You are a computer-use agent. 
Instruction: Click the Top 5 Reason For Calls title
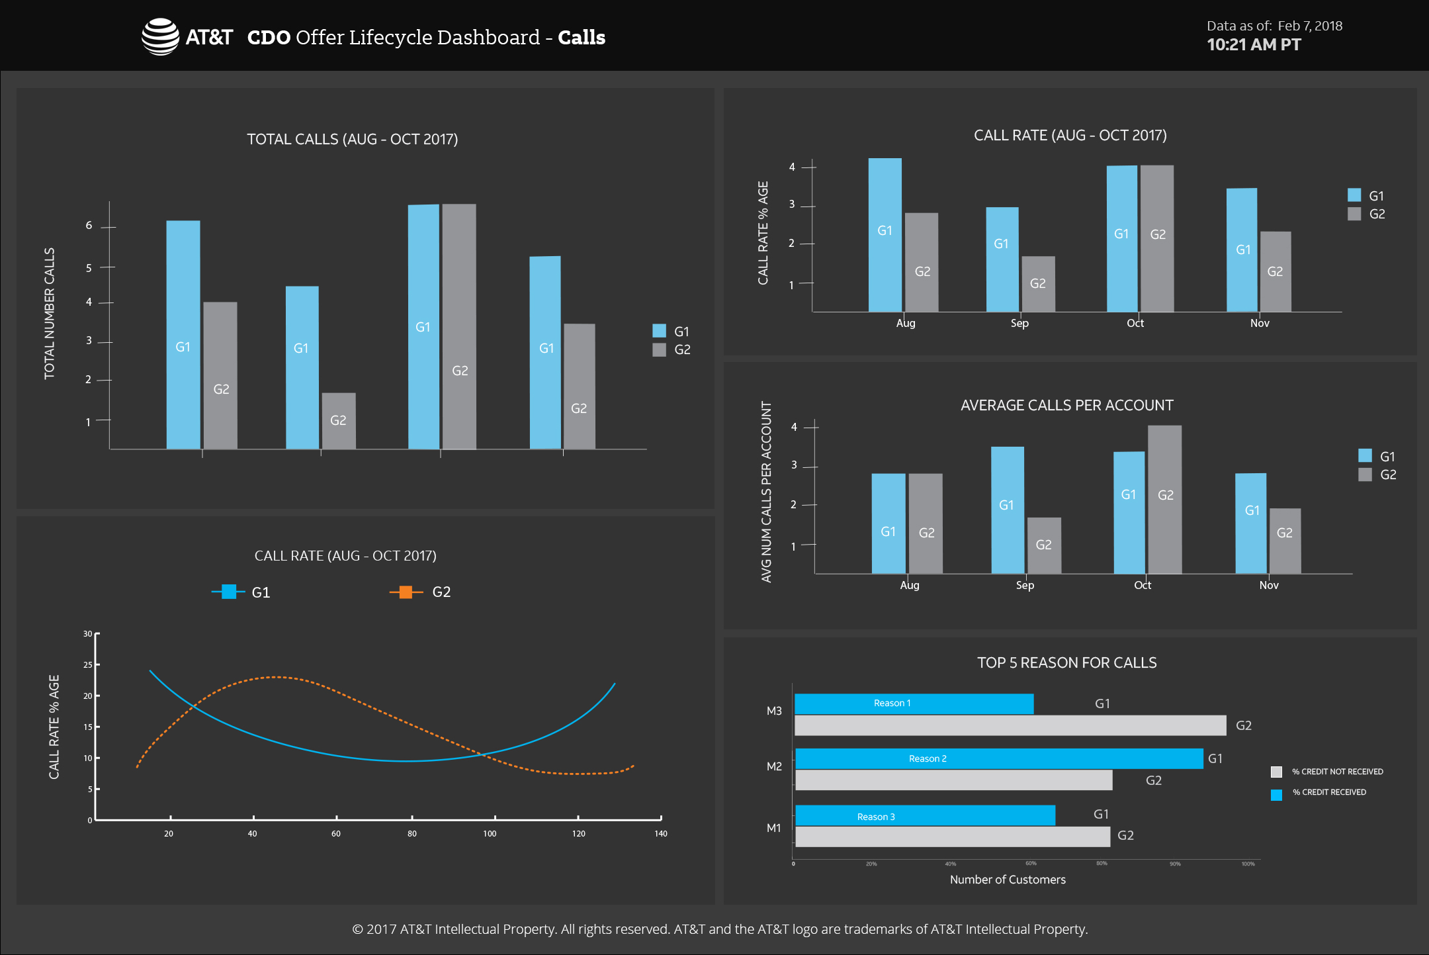click(1066, 662)
